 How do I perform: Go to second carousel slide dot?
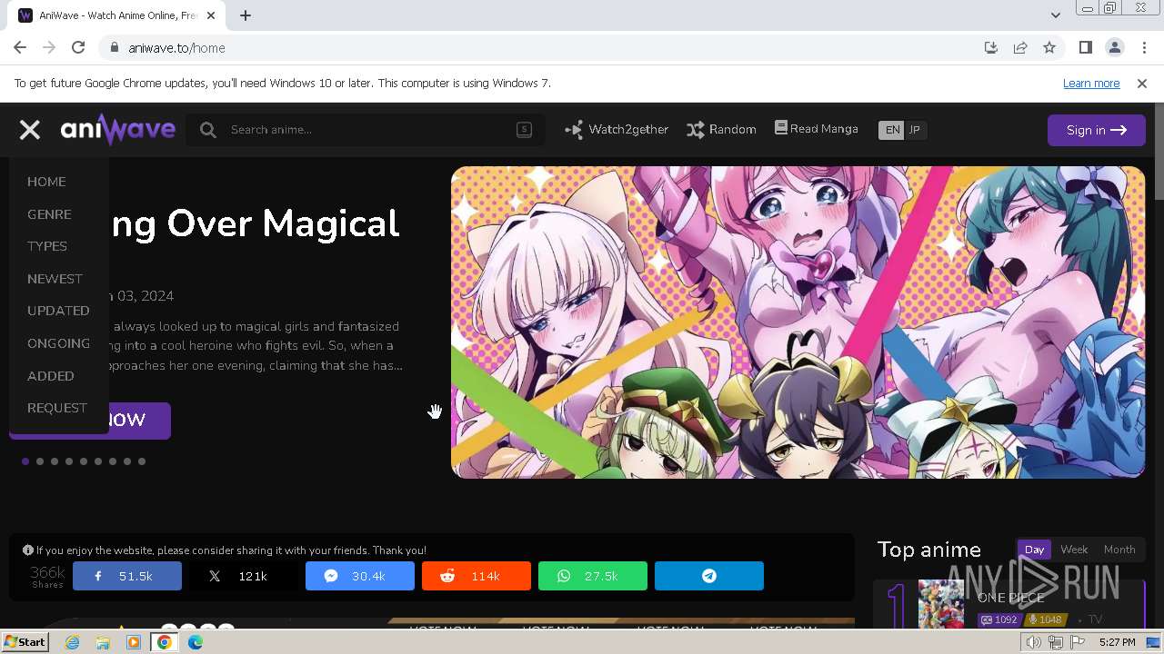(40, 461)
